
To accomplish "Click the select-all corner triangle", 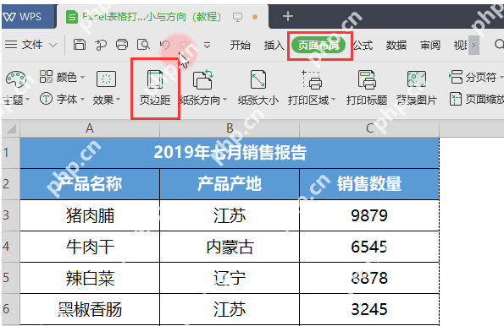I will pos(11,129).
